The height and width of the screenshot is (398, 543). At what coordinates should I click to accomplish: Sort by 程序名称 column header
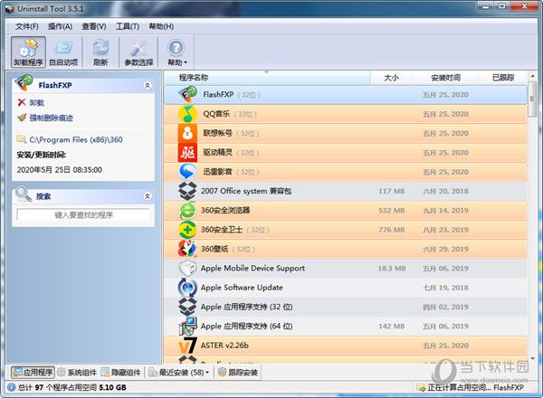(x=267, y=78)
